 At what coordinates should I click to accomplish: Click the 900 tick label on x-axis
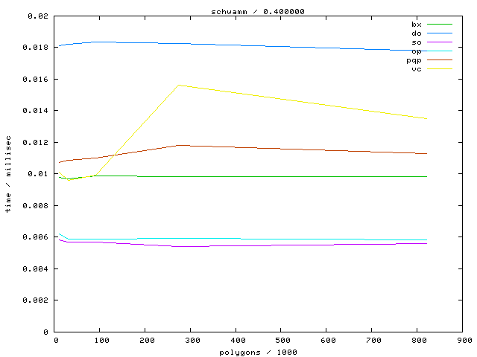point(463,340)
